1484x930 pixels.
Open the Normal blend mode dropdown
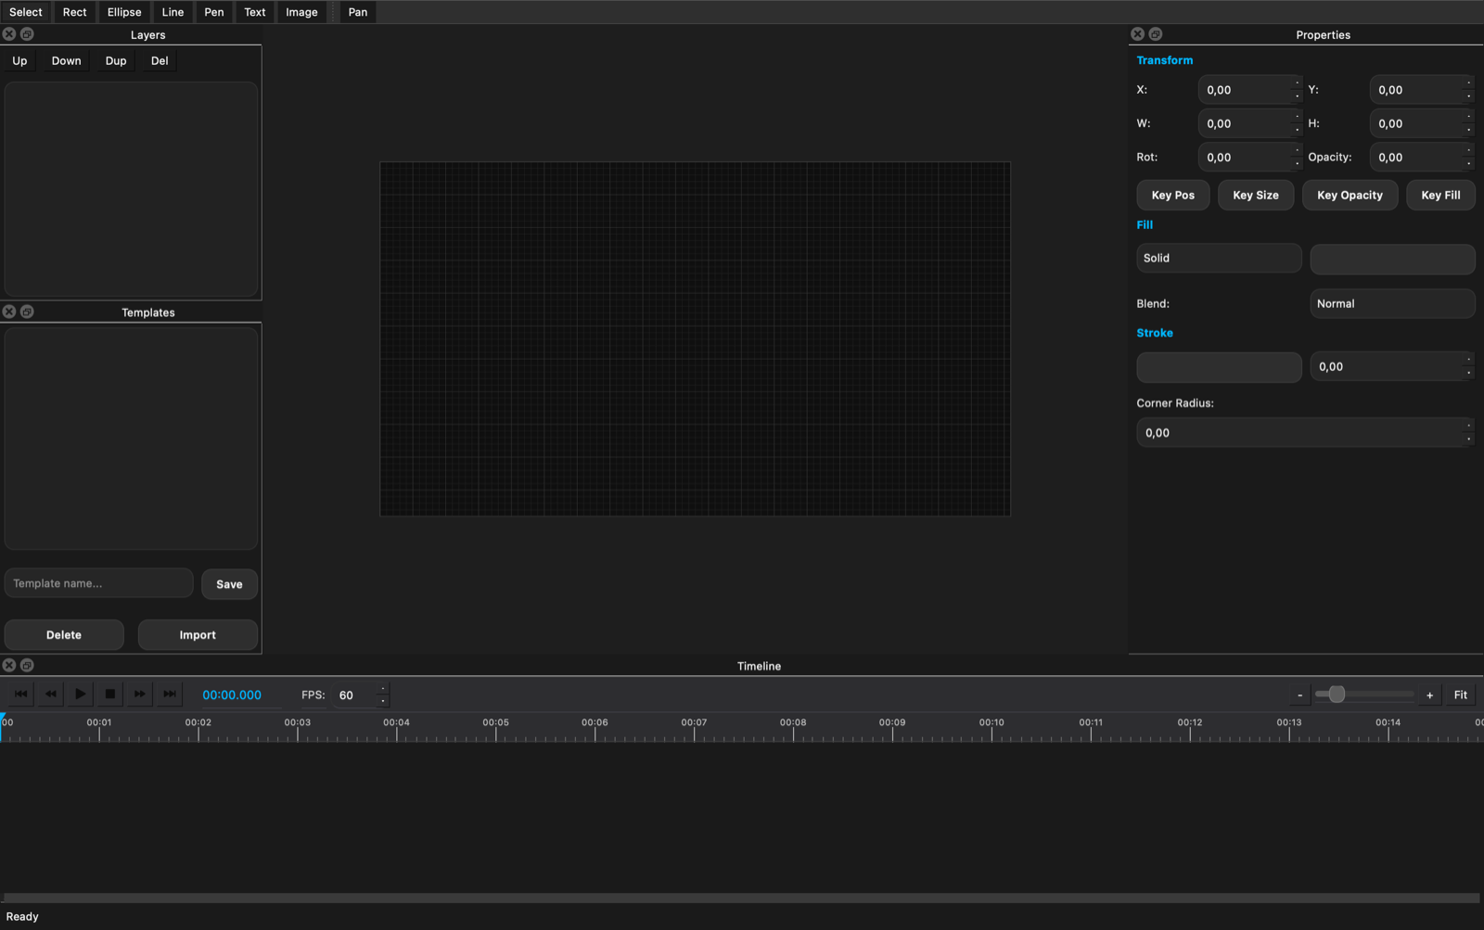tap(1392, 303)
